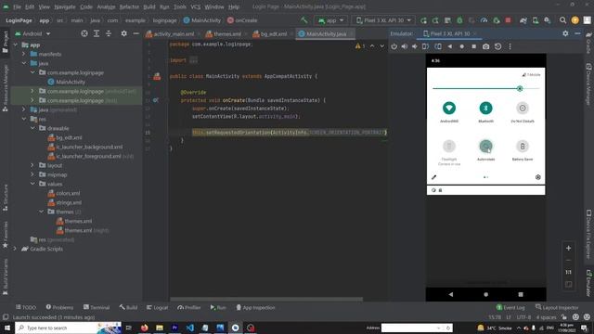Rotate the emulator left
Image resolution: width=594 pixels, height=334 pixels.
(425, 46)
